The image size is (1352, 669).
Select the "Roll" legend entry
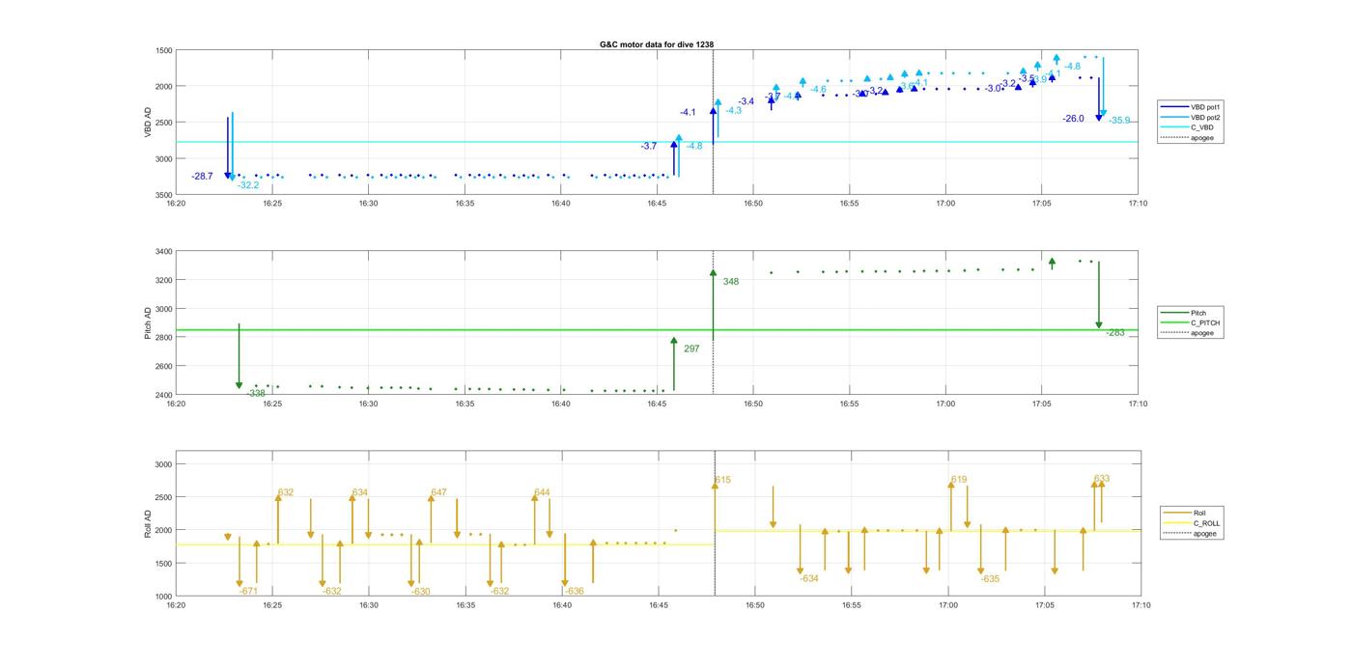click(1199, 513)
